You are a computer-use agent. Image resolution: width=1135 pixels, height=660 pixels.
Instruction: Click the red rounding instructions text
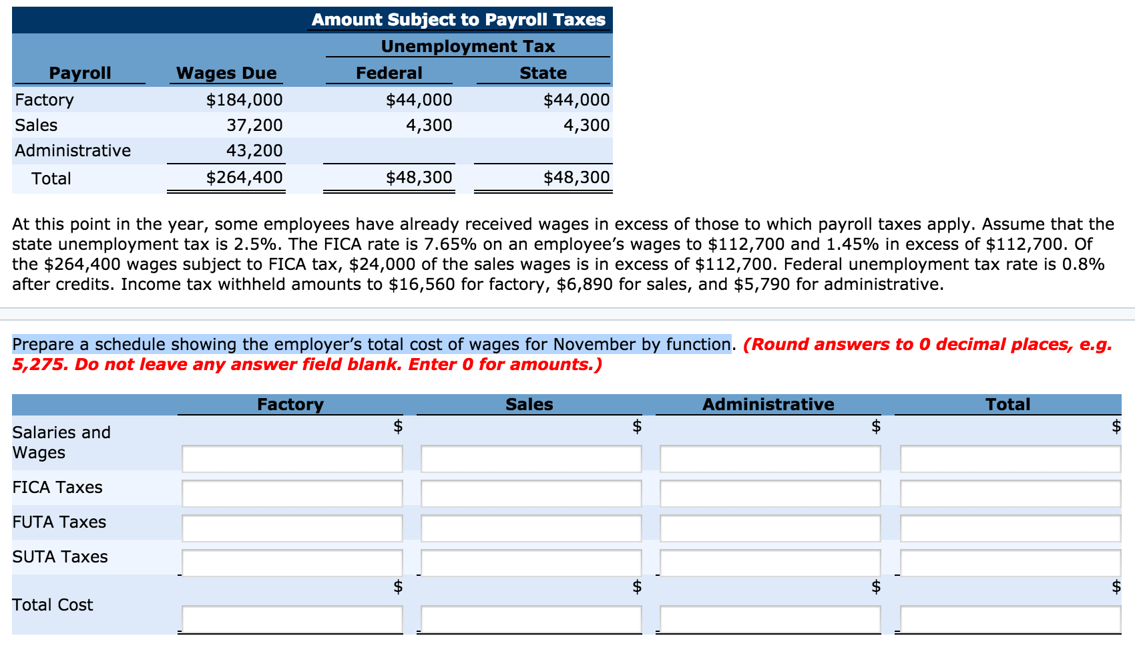[562, 355]
